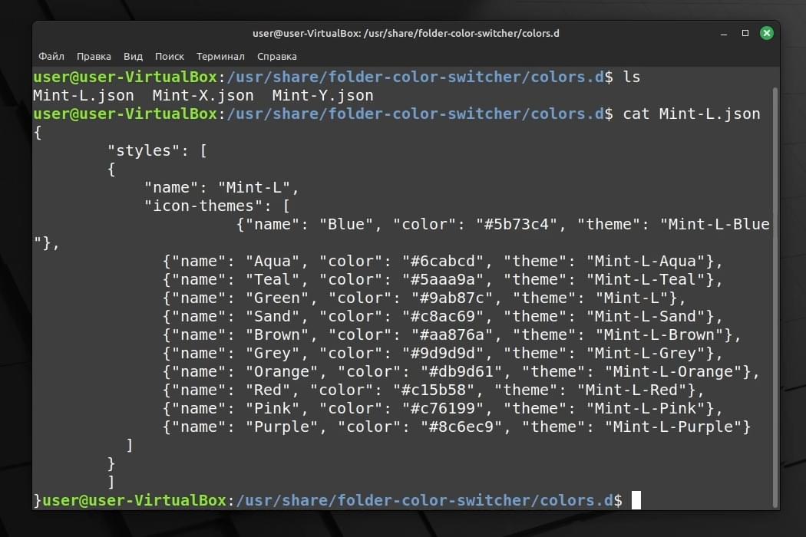Click the "Mint-L-Pink" theme value
The height and width of the screenshot is (537, 806).
click(x=646, y=409)
